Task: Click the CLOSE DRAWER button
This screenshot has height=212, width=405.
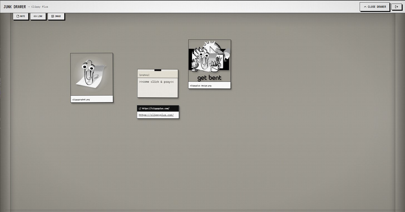Action: tap(375, 7)
